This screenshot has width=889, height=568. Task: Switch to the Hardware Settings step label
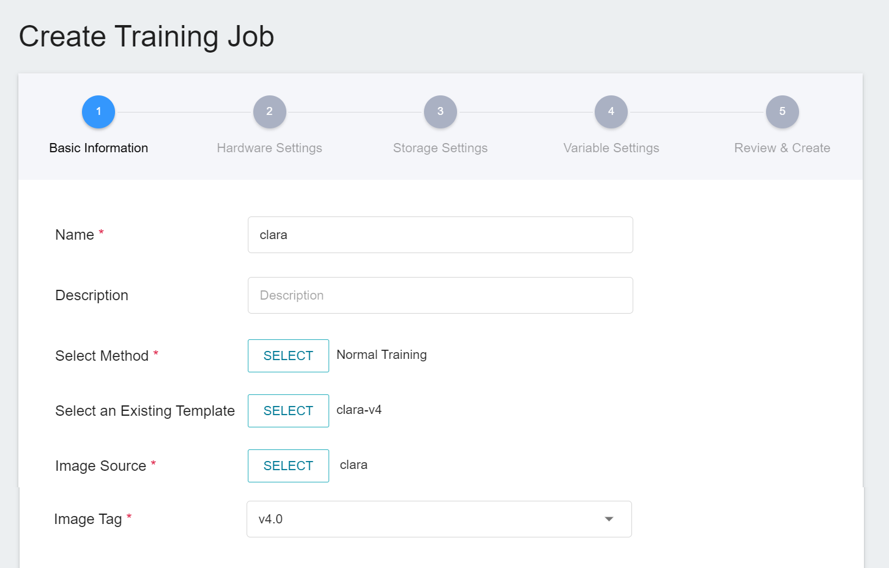tap(269, 148)
